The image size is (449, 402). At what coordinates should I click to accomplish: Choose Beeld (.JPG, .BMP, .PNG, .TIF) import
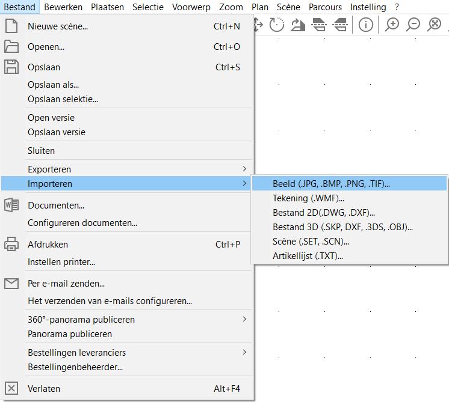[331, 184]
